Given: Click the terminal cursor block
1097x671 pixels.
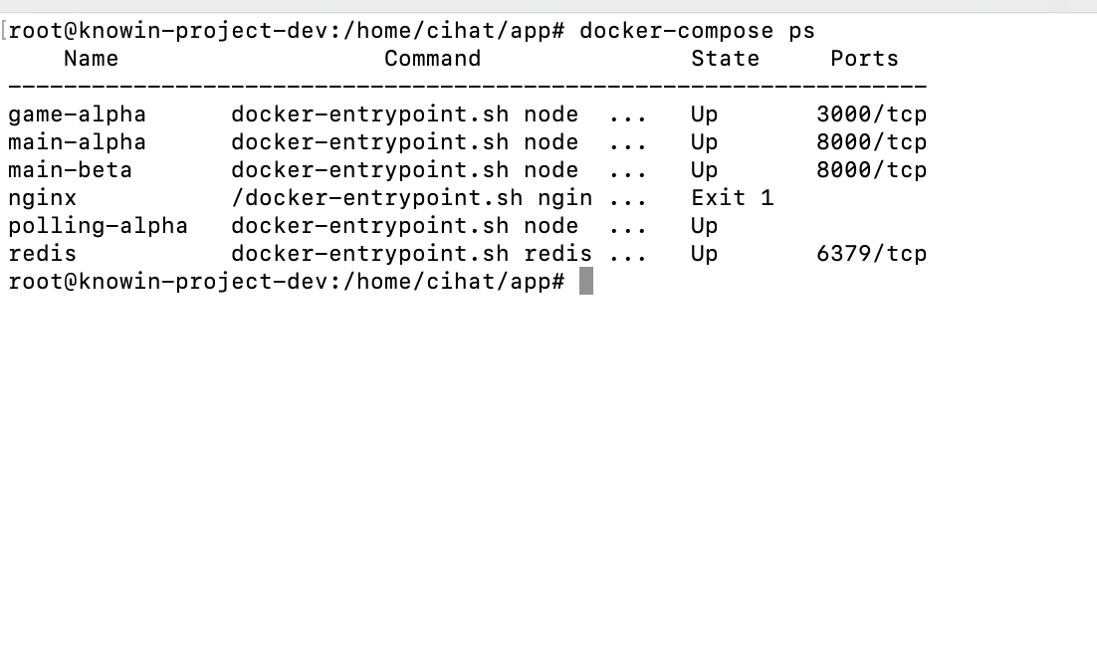Looking at the screenshot, I should click(x=586, y=282).
